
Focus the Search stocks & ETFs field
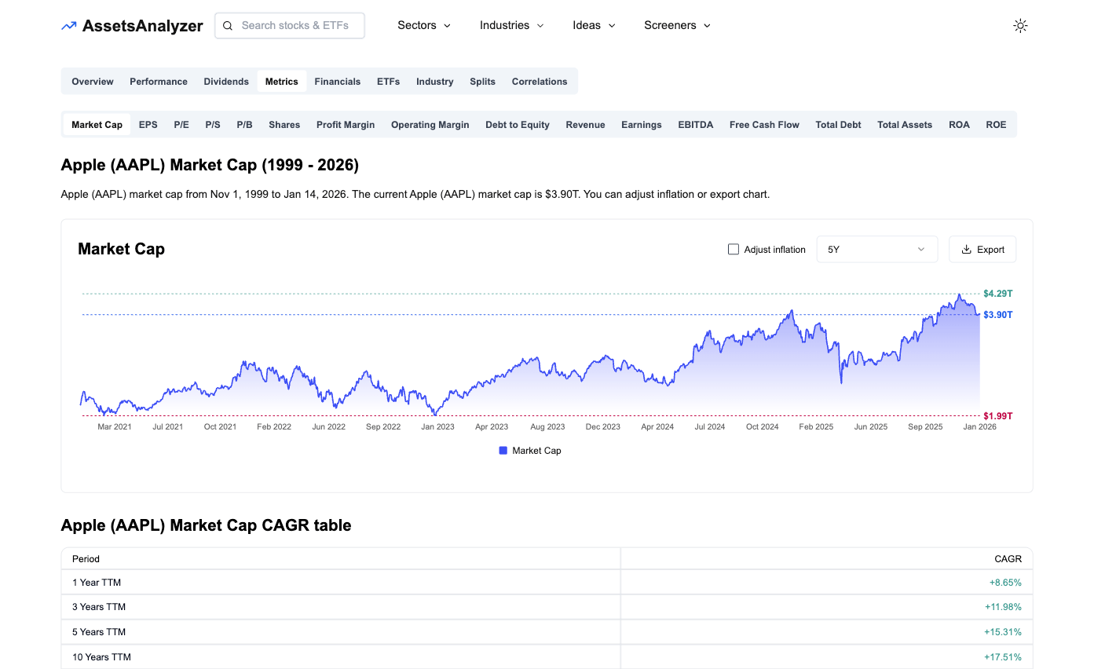coord(290,26)
